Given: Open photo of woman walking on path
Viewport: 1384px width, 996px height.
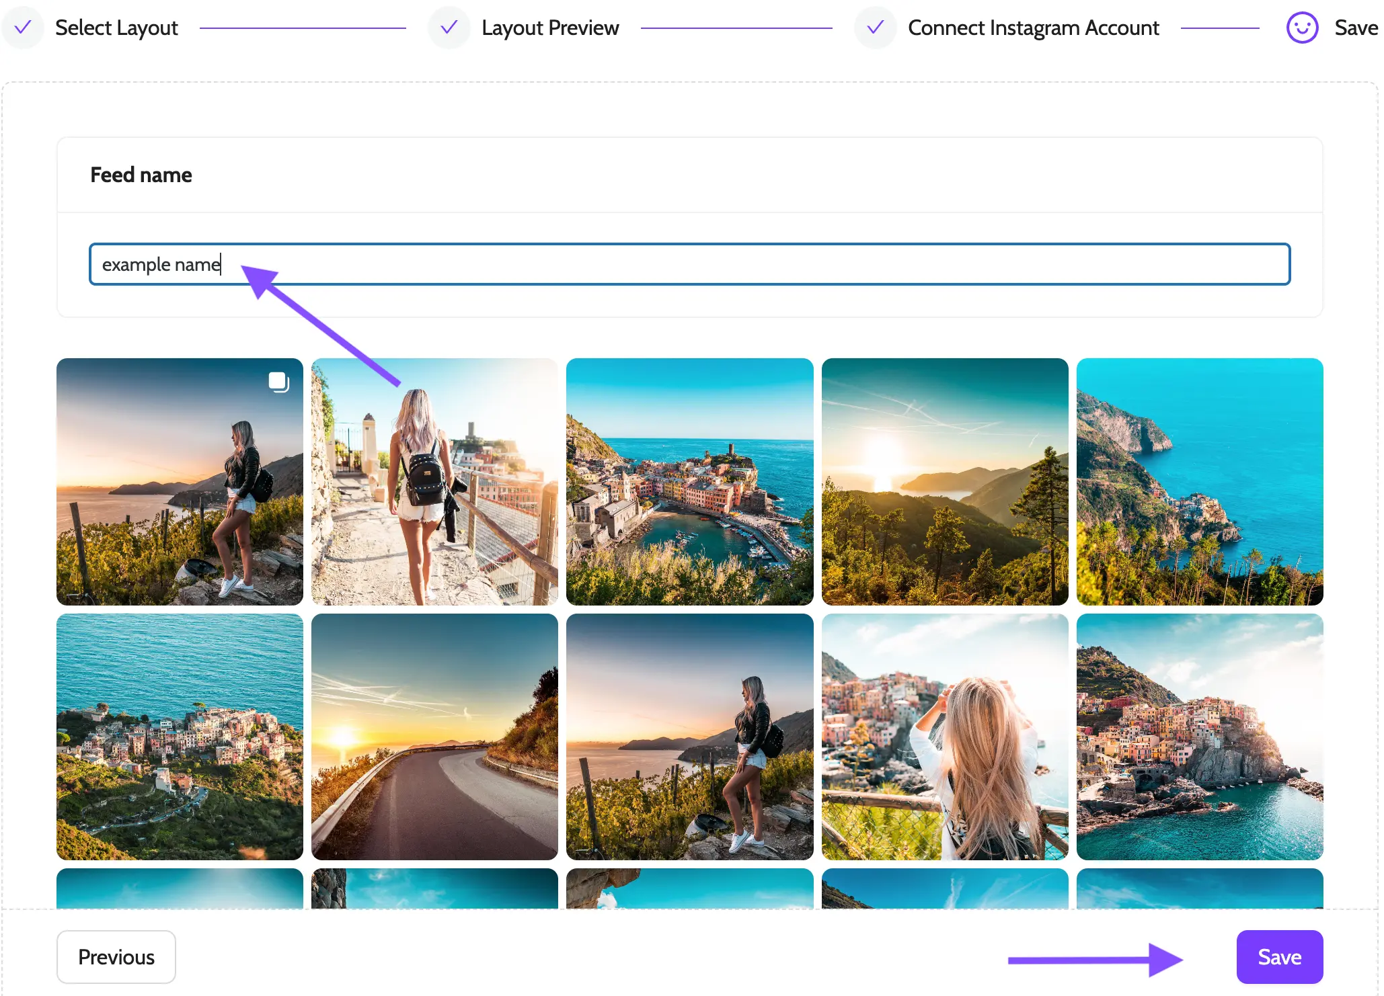Looking at the screenshot, I should (434, 481).
